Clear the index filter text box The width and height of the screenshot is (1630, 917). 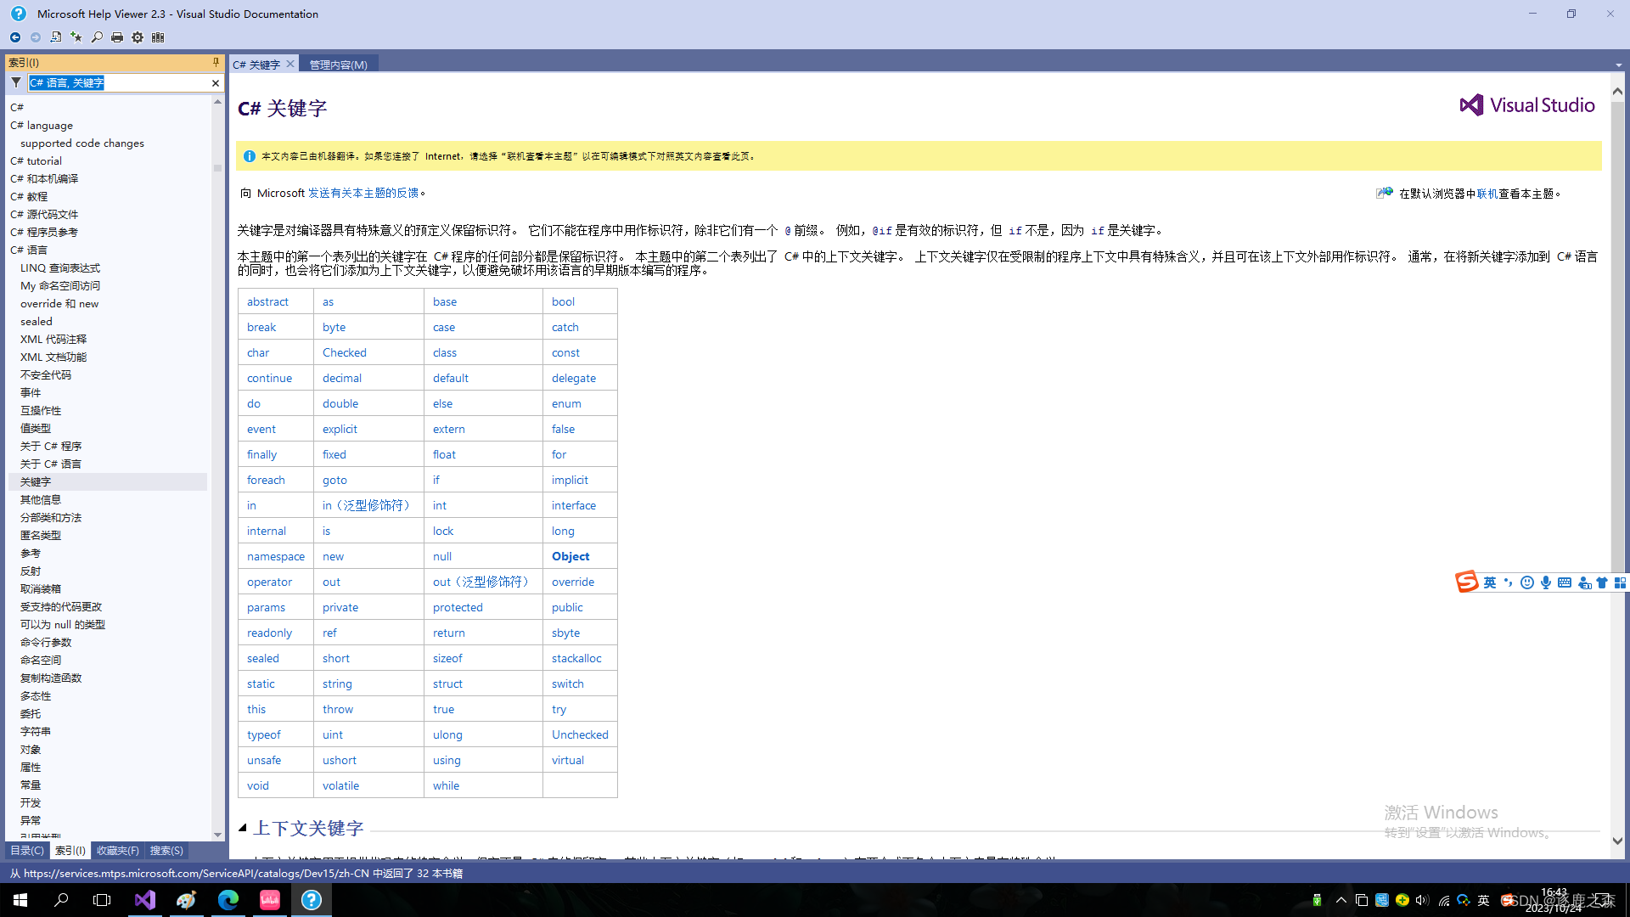[x=216, y=82]
